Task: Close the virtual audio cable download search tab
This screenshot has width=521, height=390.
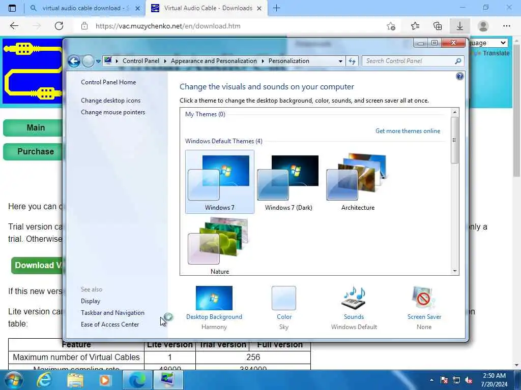Action: 137,8
